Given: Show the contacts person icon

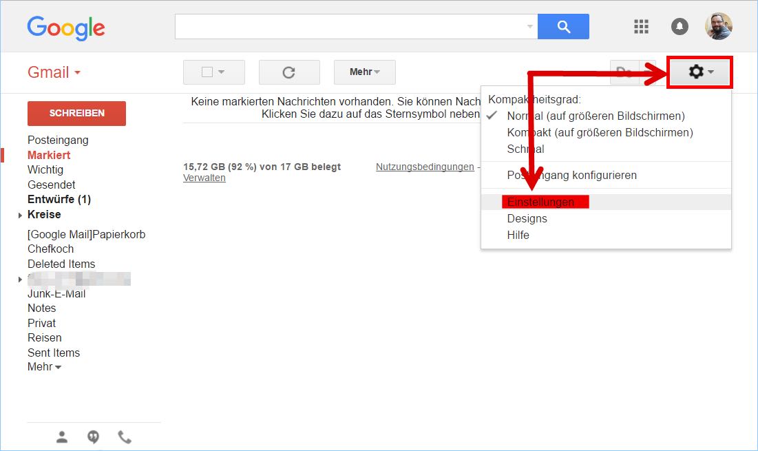Looking at the screenshot, I should pos(62,437).
